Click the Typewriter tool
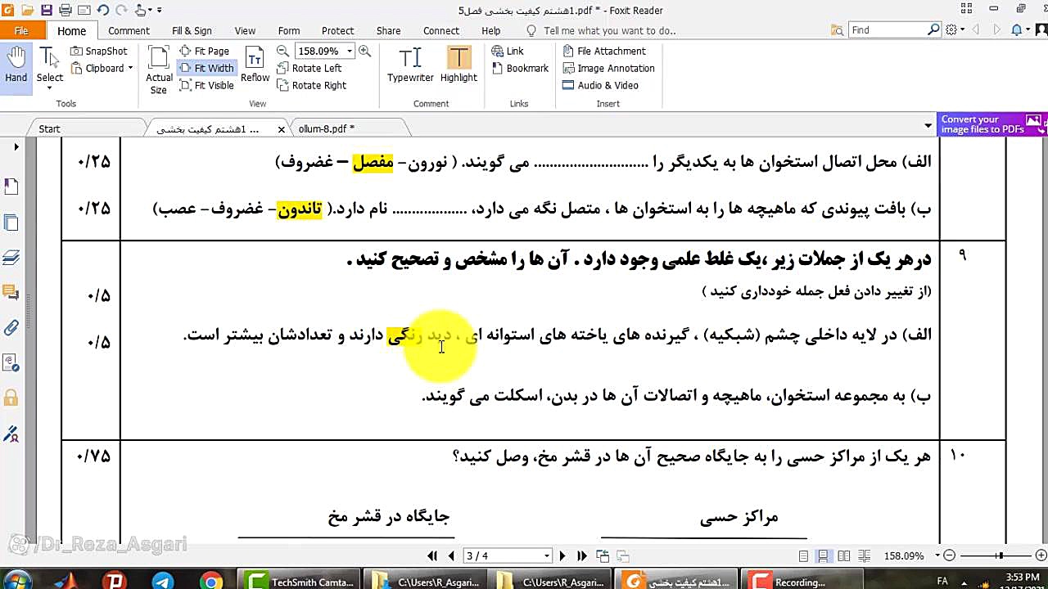The height and width of the screenshot is (589, 1048). pos(410,65)
